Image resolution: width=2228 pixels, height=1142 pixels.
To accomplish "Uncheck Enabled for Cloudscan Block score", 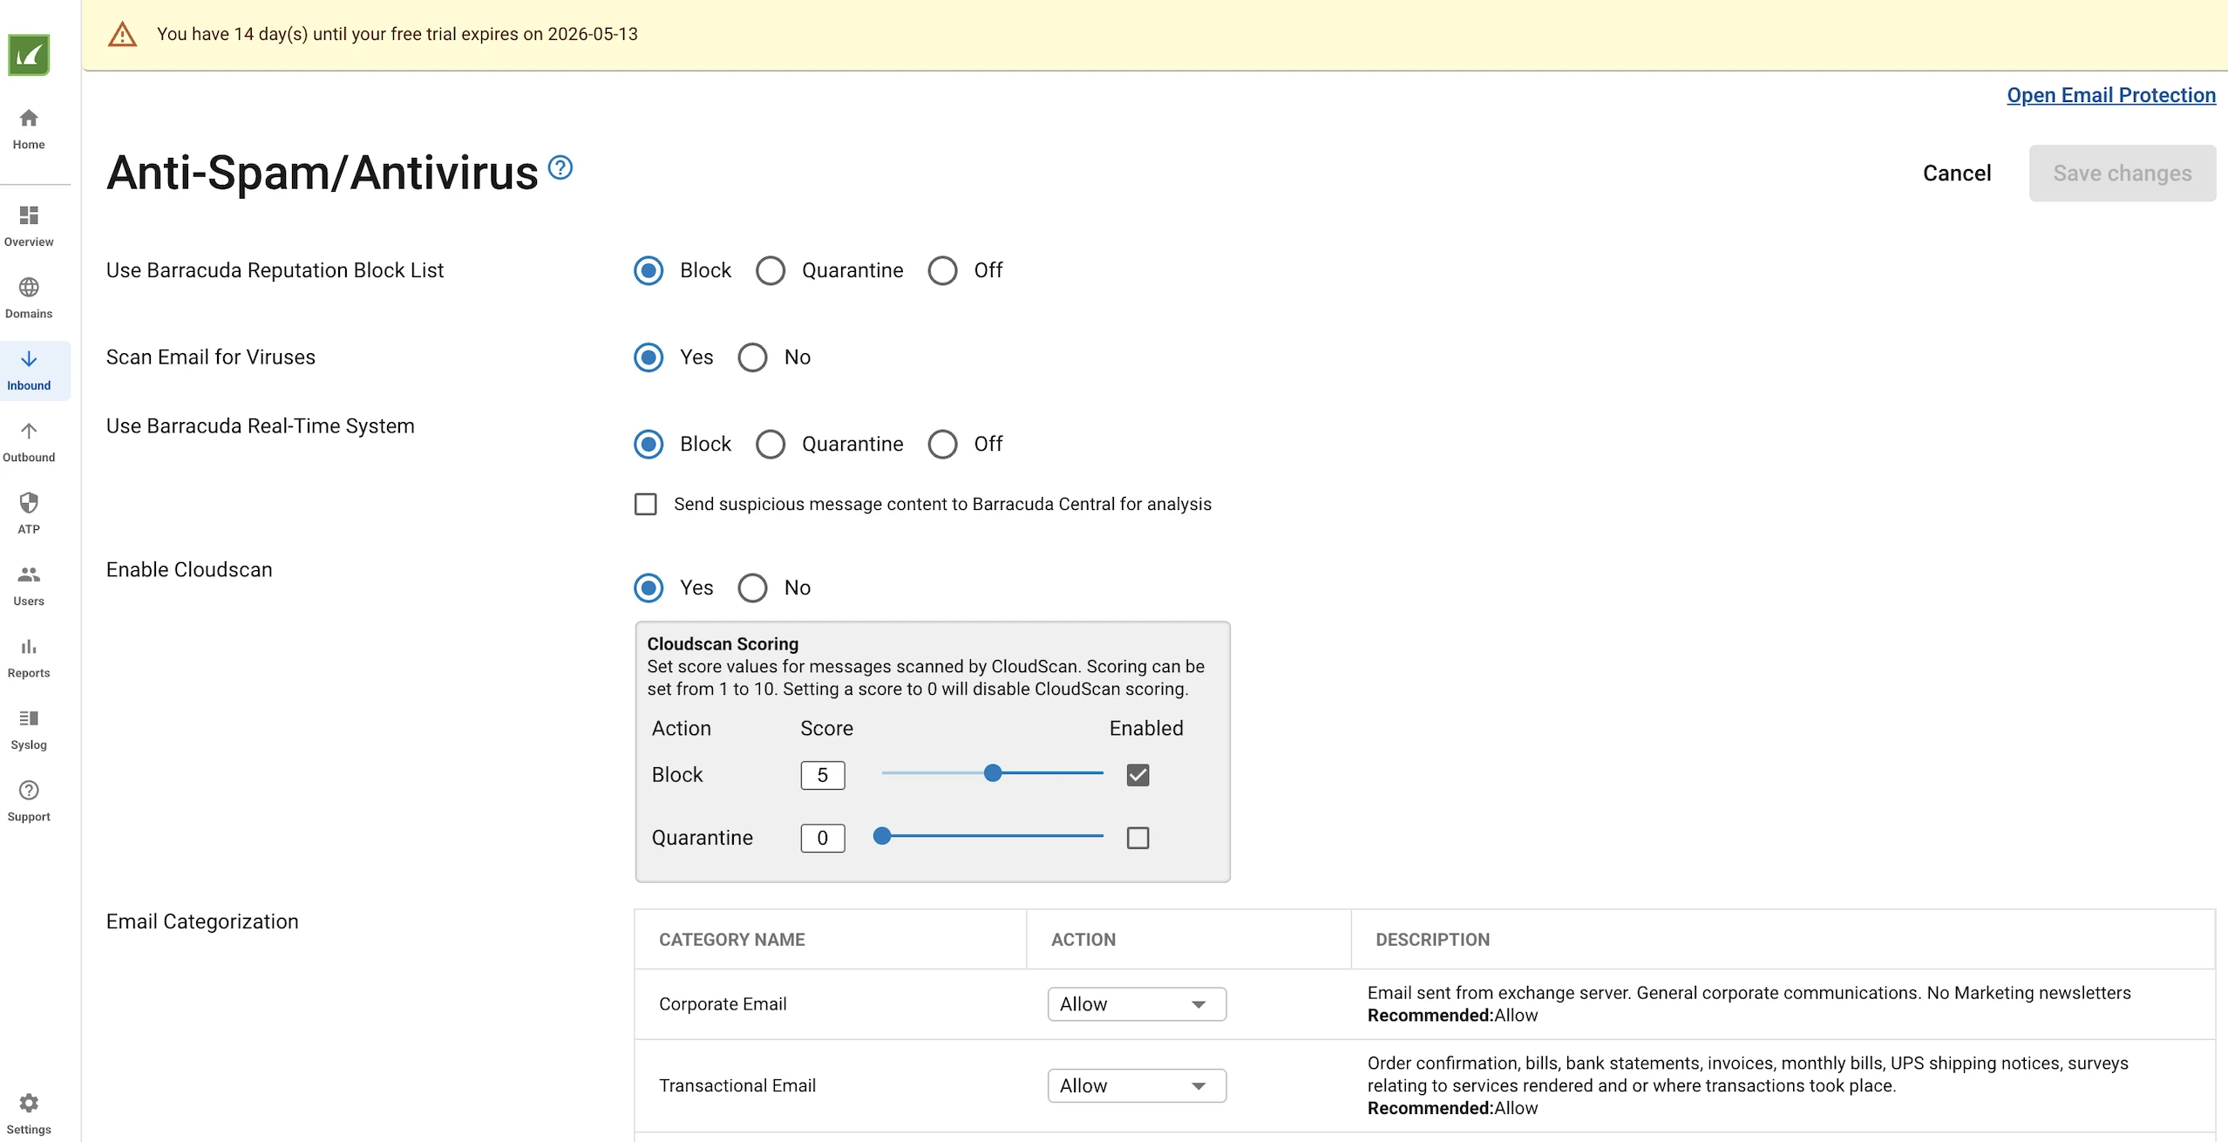I will [1138, 775].
